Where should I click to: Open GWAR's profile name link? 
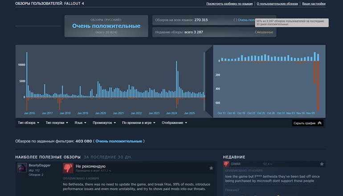[236, 164]
